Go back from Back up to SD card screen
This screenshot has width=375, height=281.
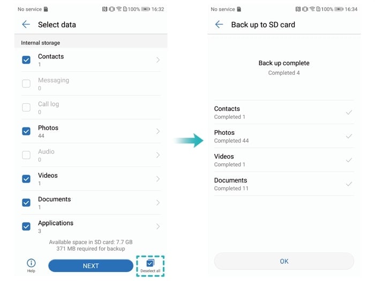pyautogui.click(x=219, y=25)
